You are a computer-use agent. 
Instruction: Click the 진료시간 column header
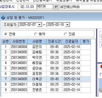click(x=54, y=41)
